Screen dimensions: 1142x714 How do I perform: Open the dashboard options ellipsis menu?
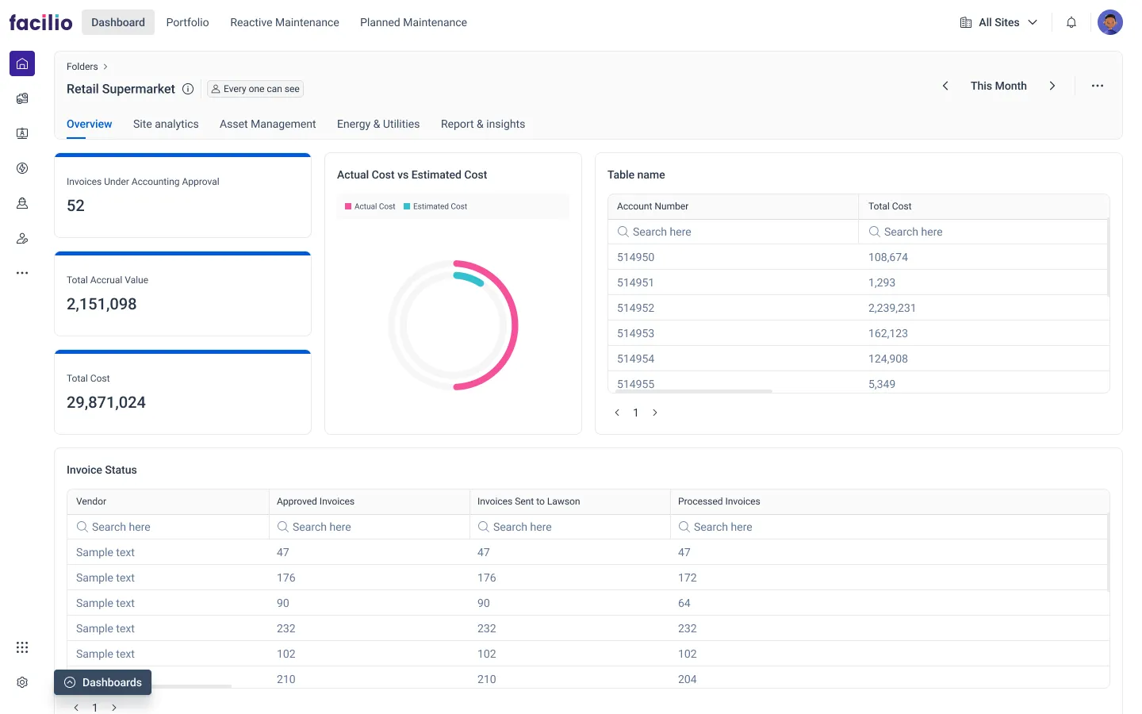click(1098, 86)
